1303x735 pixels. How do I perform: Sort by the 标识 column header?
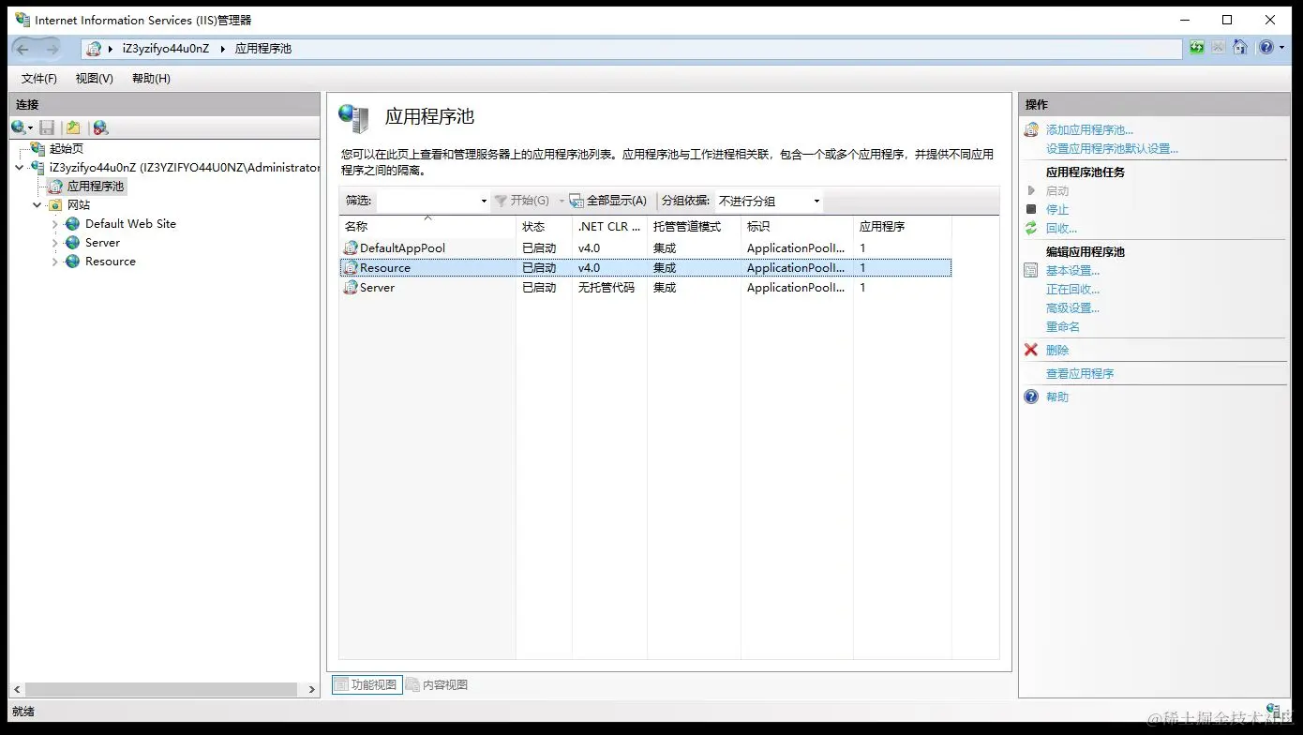tap(797, 227)
